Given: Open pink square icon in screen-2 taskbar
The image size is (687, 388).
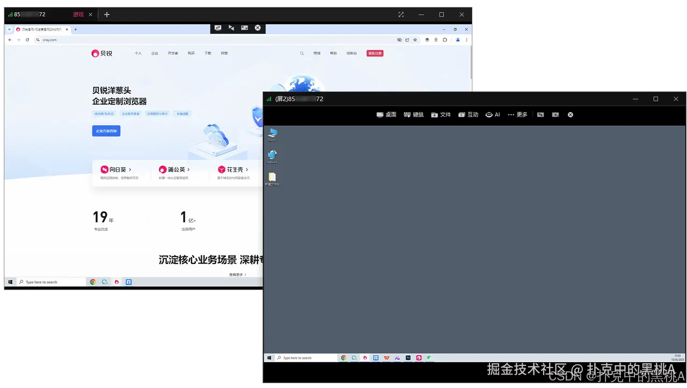Looking at the screenshot, I should [x=419, y=357].
